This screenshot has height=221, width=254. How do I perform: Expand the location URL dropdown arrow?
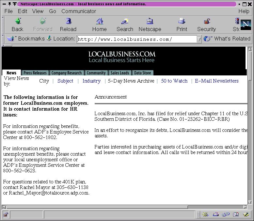[x=199, y=39]
